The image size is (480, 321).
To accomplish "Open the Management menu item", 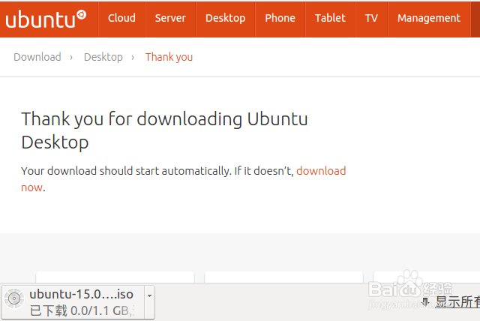I will point(428,18).
